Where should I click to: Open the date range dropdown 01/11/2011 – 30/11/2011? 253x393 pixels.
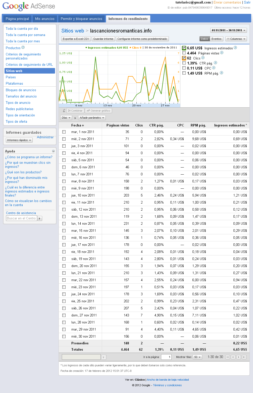coord(229,30)
